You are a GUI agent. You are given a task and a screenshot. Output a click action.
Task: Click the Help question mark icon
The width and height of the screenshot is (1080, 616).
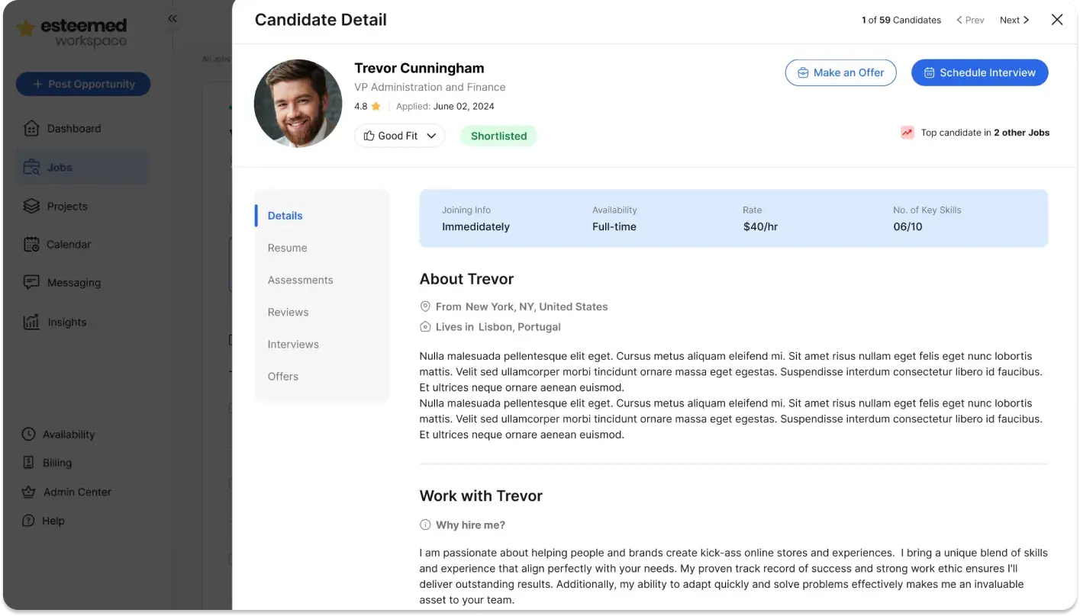28,521
